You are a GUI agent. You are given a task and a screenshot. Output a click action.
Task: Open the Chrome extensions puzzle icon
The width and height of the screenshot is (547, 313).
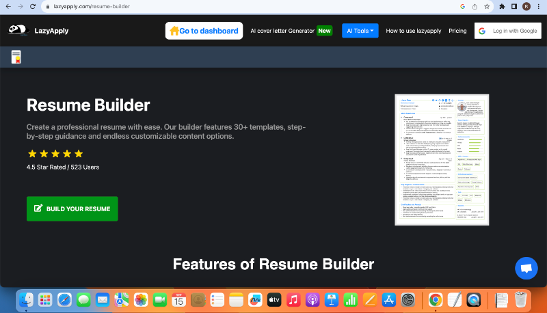[x=502, y=6]
